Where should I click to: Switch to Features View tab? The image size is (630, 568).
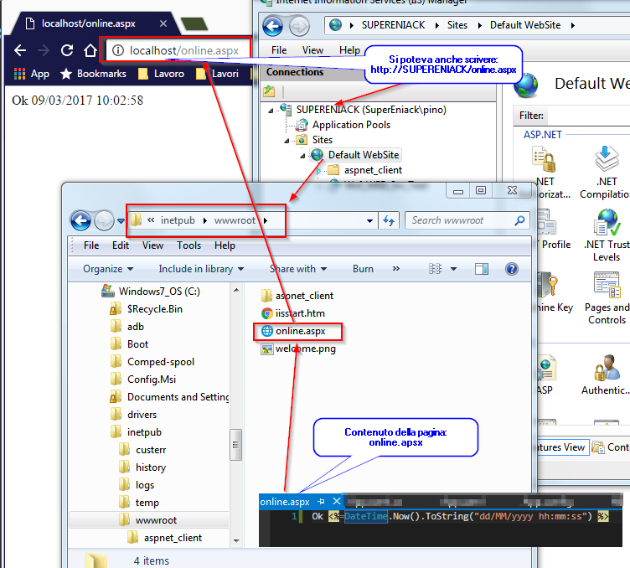(x=561, y=447)
